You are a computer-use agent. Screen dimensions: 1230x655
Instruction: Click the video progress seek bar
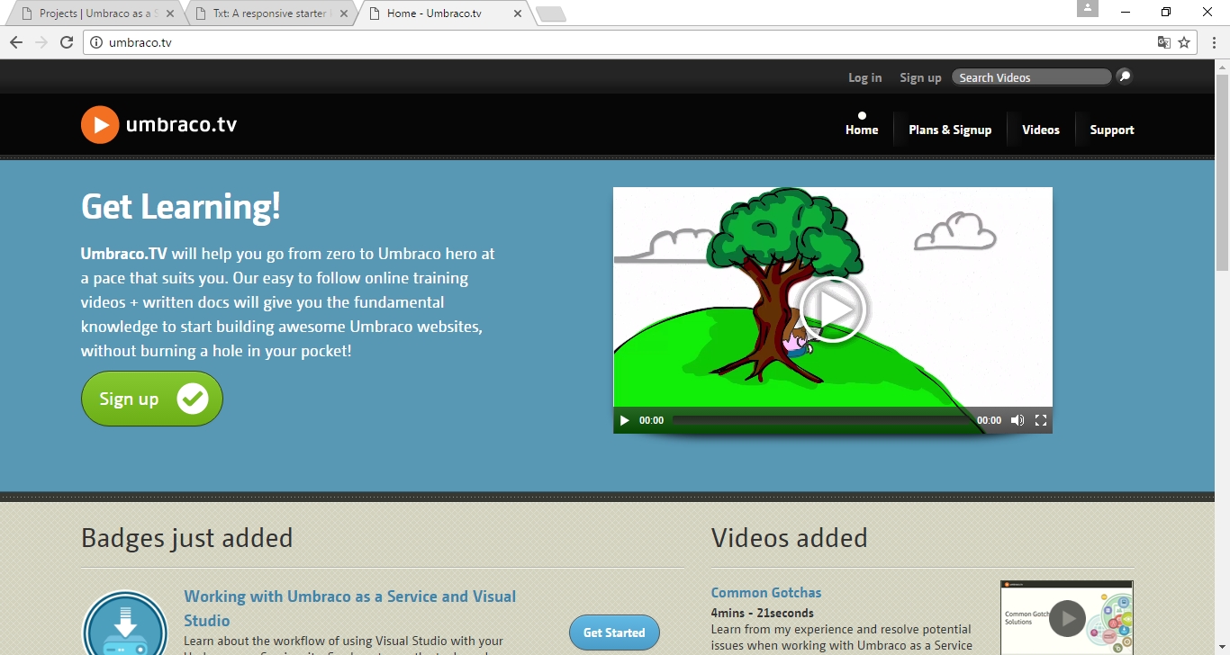point(821,420)
